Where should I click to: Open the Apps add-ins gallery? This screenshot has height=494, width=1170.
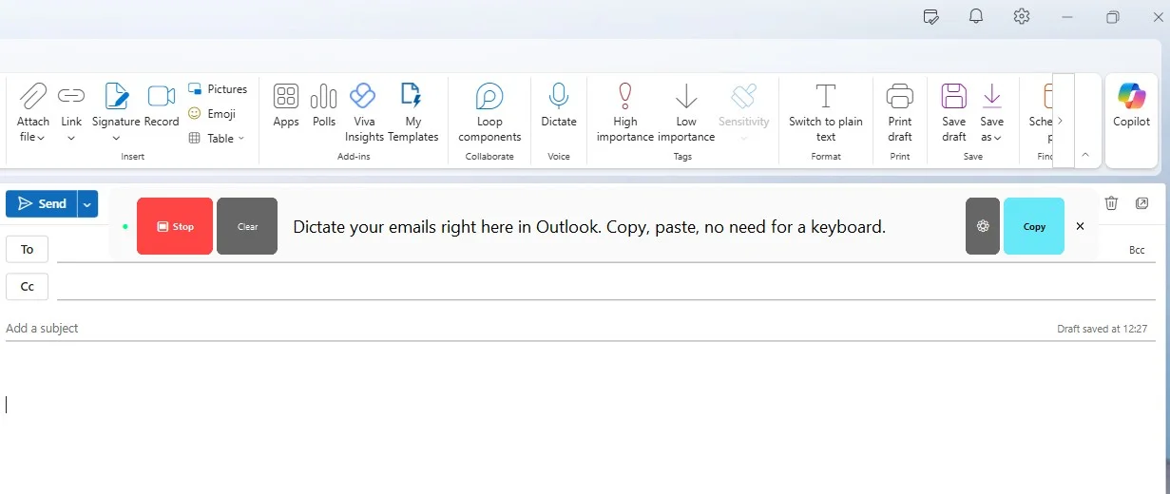[x=286, y=104]
